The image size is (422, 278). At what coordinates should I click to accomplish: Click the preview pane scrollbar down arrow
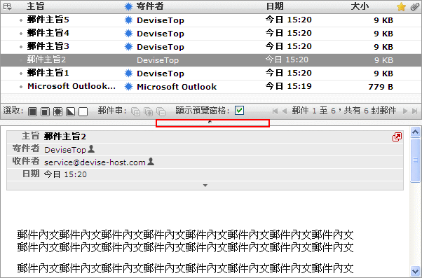(415, 271)
